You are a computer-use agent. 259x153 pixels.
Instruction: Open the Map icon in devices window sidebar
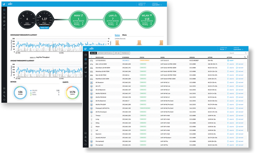[x=86, y=63]
